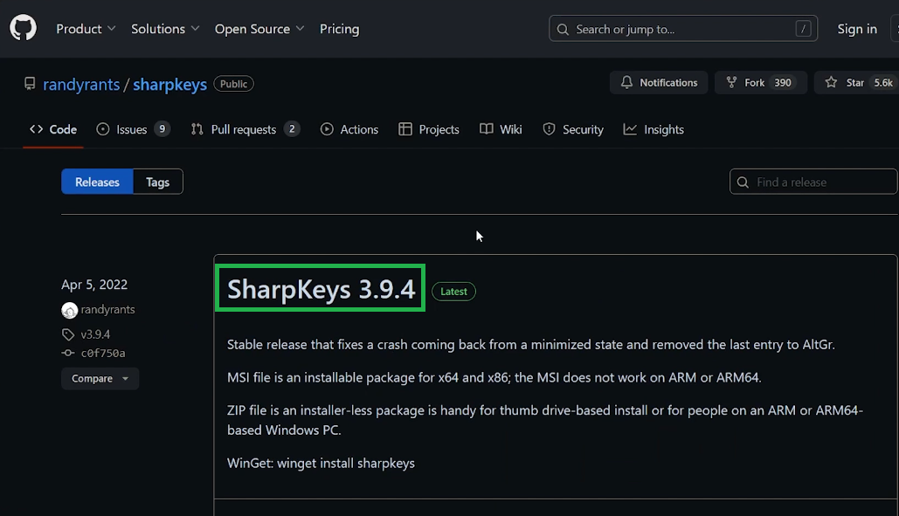Open the Pull requests tab
Image resolution: width=899 pixels, height=516 pixels.
click(245, 129)
